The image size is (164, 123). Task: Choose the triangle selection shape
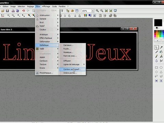[x=161, y=72]
